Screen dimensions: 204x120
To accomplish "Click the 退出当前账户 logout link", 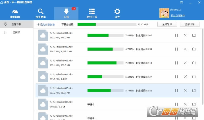I will click(178, 15).
